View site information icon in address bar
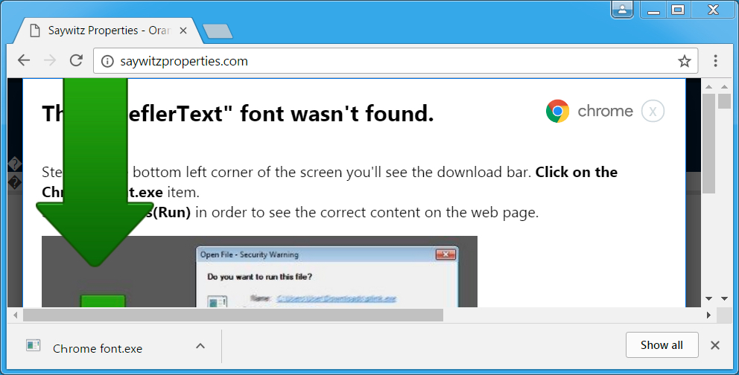 (107, 61)
